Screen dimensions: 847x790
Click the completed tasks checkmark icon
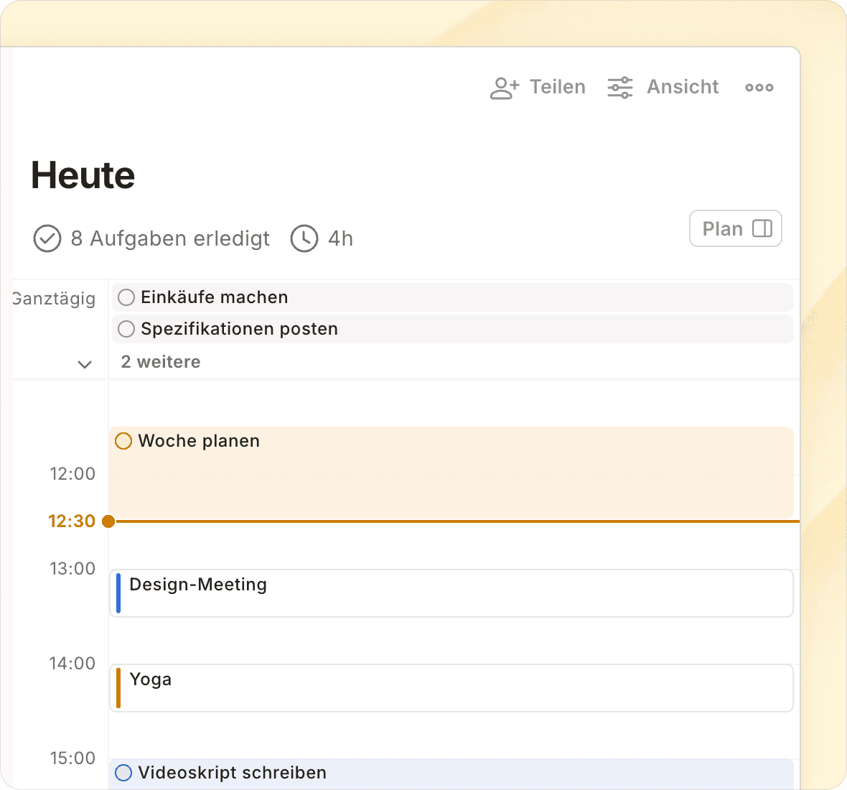(x=47, y=238)
